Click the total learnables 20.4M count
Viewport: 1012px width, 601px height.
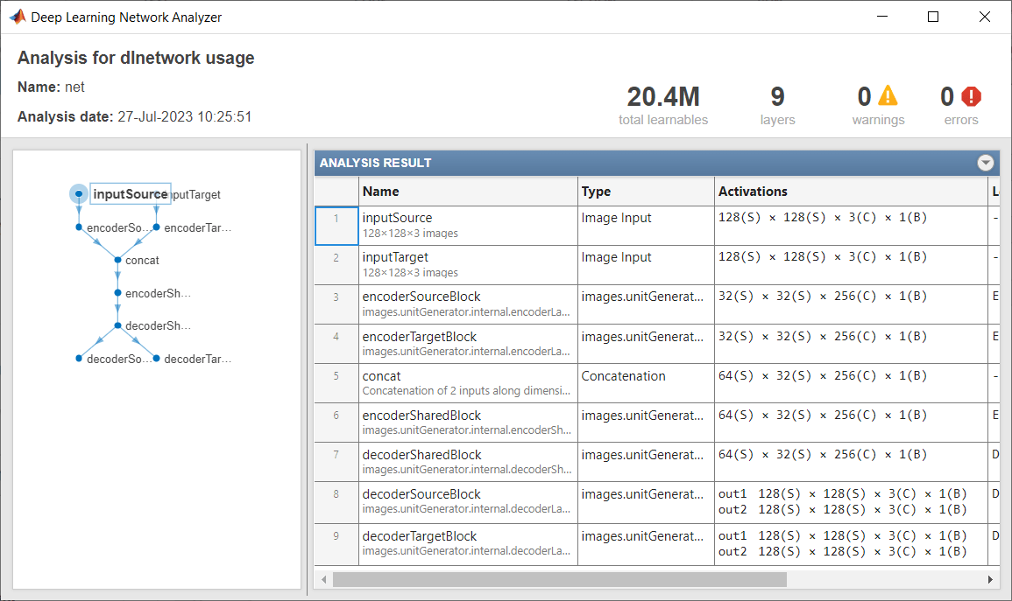663,96
